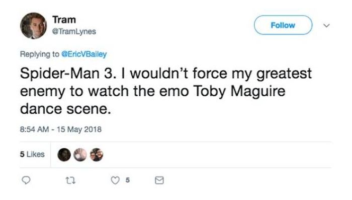View the 5 Likes list
The height and width of the screenshot is (200, 352).
point(32,154)
